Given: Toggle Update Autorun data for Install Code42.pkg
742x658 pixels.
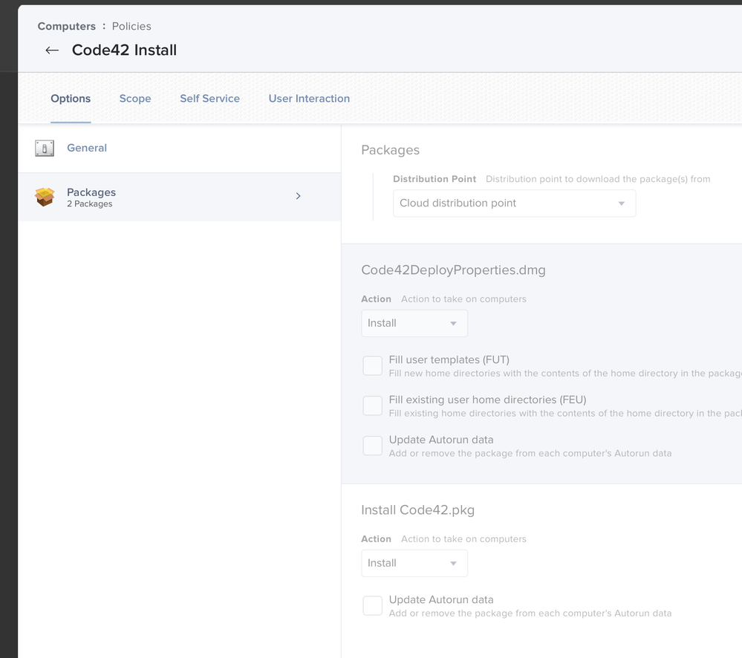Looking at the screenshot, I should click(x=372, y=606).
